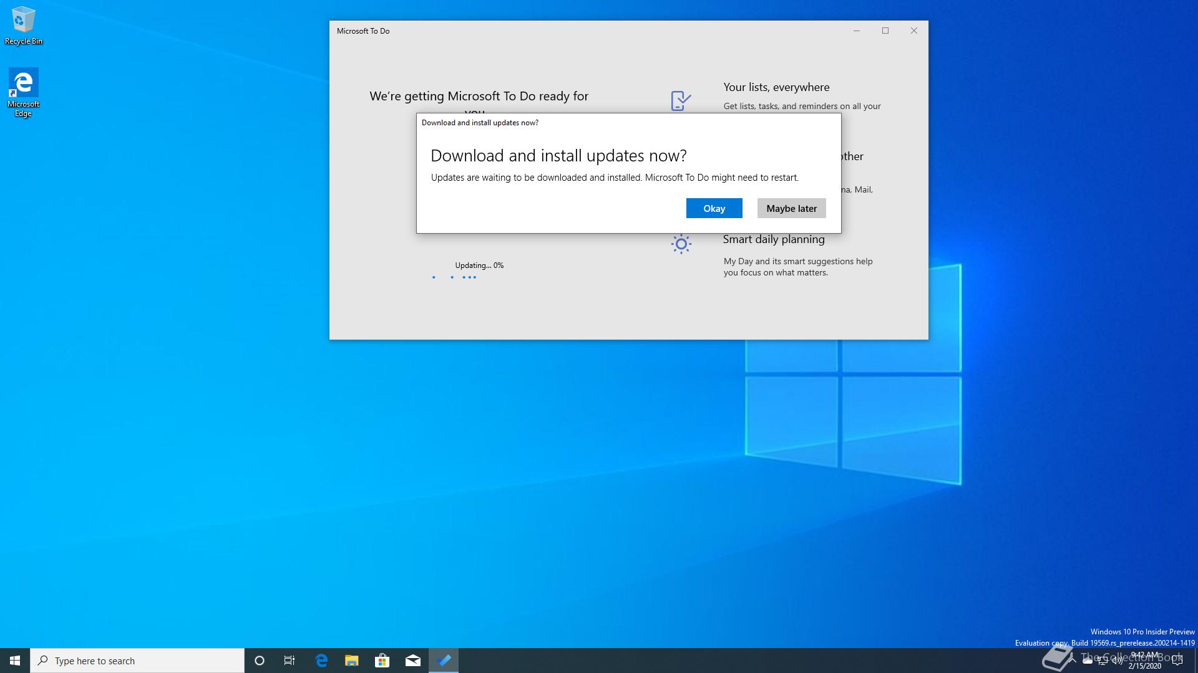Click the 'Updating... 0%' status text
1198x673 pixels.
coord(479,265)
